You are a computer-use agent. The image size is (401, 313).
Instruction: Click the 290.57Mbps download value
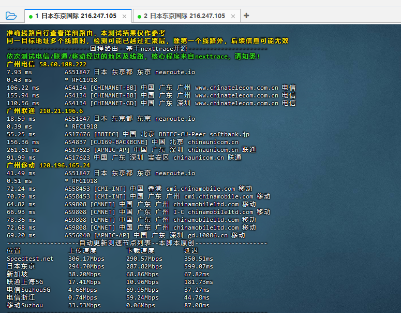click(144, 259)
